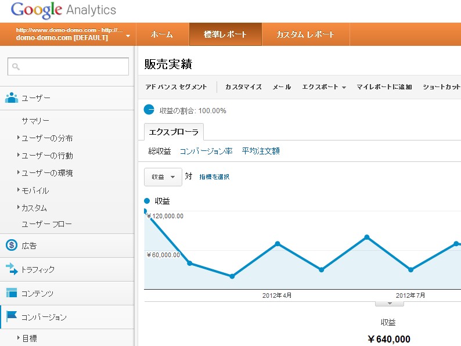The height and width of the screenshot is (346, 461).
Task: Expand ユーザーの環境 tree item
Action: (18, 172)
